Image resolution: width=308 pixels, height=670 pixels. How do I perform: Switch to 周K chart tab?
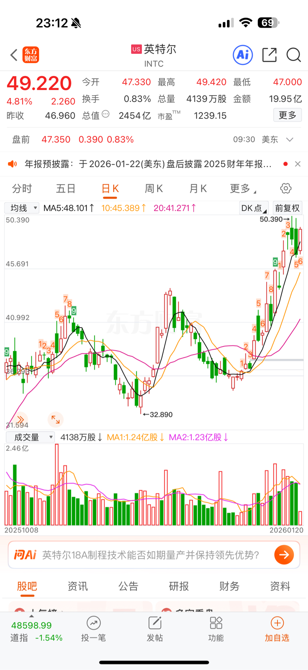154,188
